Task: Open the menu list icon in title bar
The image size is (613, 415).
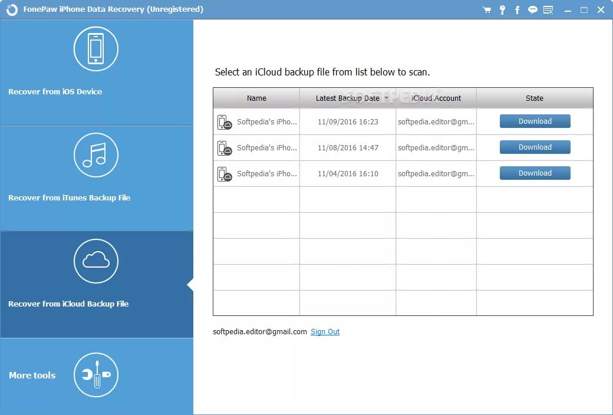Action: coord(549,10)
